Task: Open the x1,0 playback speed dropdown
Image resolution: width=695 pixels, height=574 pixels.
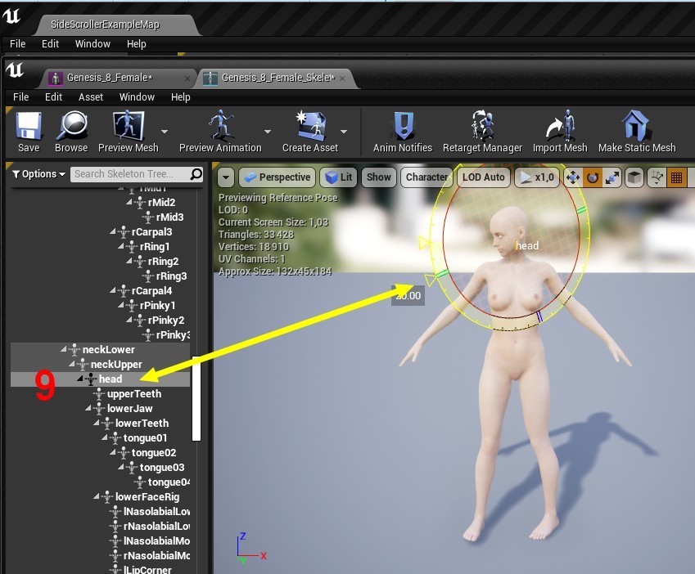Action: (x=537, y=177)
